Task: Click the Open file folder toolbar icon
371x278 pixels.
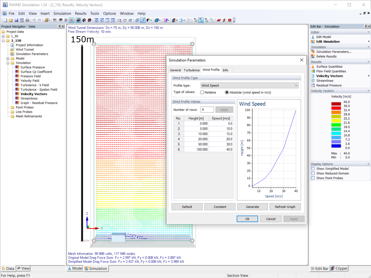Action: [11, 20]
